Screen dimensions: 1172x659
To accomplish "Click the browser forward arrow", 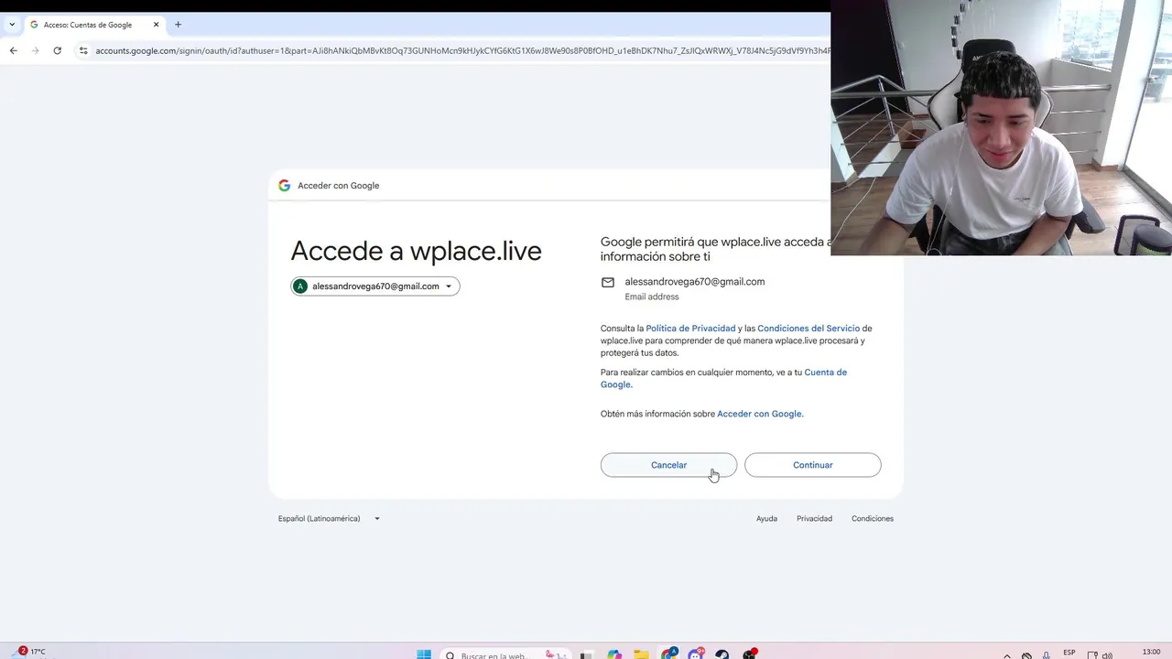I will coord(35,50).
